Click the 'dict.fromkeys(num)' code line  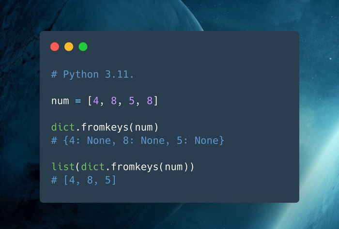click(x=105, y=127)
